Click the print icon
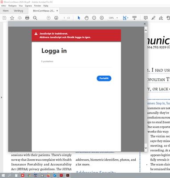The height and width of the screenshot is (178, 170). 27,18
